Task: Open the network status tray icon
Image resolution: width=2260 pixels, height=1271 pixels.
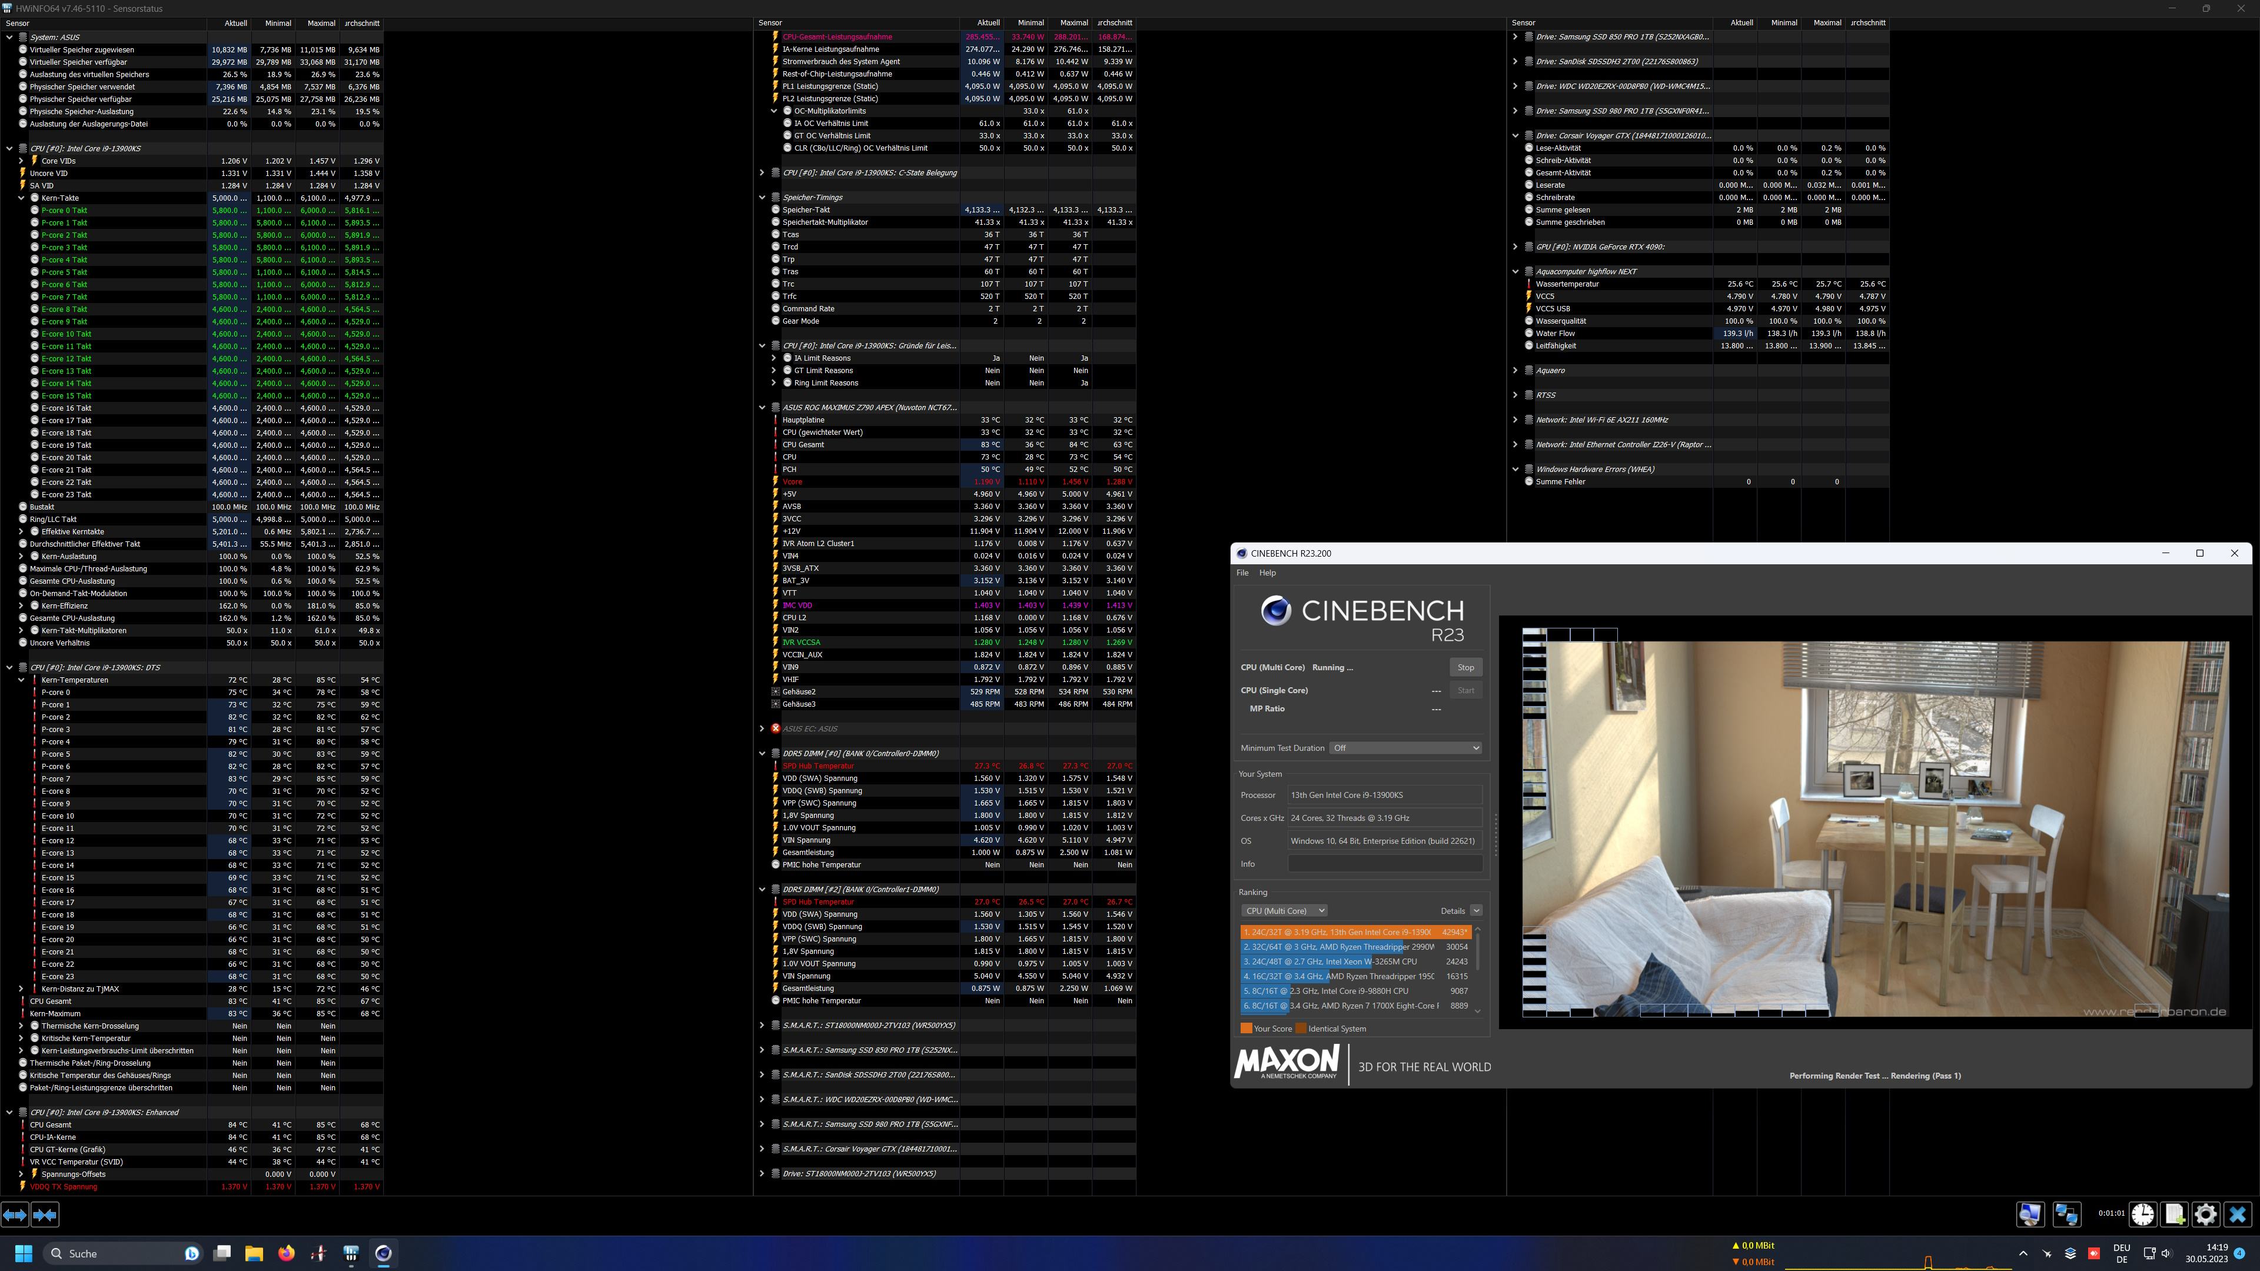Action: pos(2149,1253)
